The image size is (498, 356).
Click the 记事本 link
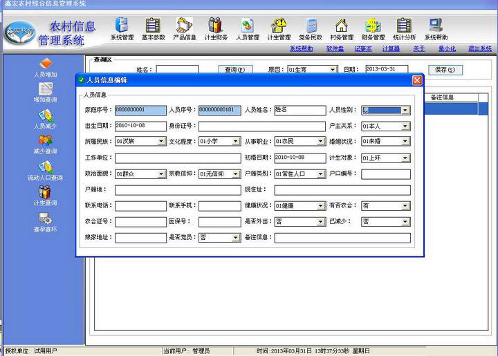tap(363, 48)
